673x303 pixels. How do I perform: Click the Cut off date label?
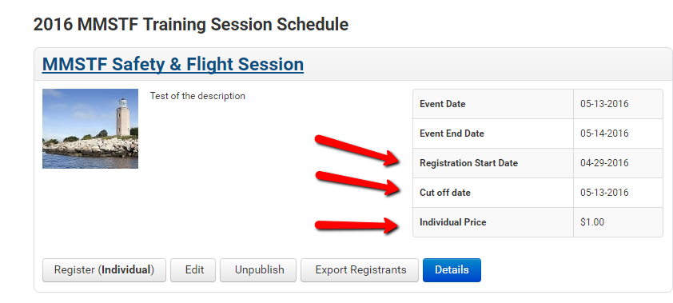pos(445,193)
